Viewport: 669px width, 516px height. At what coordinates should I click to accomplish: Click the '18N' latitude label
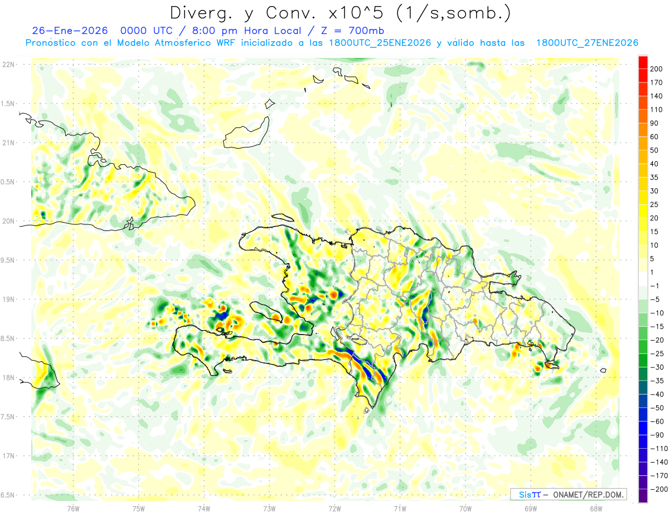(x=8, y=377)
